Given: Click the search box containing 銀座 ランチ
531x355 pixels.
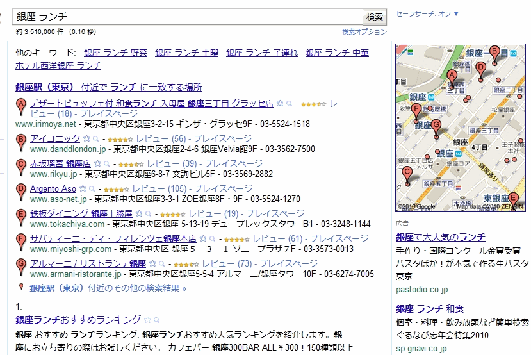Looking at the screenshot, I should (186, 16).
